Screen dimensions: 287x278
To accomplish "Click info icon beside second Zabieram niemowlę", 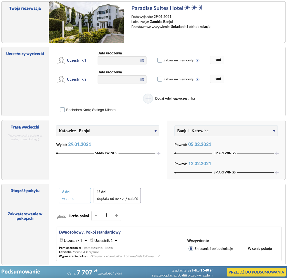I will 197,79.
